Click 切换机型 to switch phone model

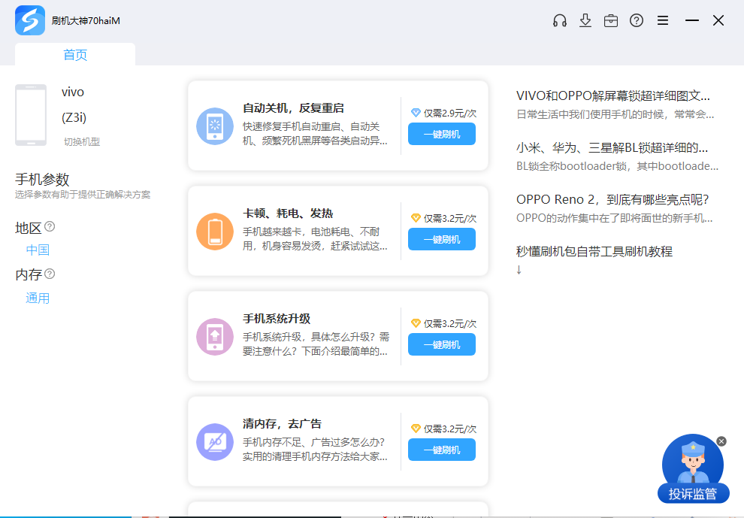pos(82,141)
